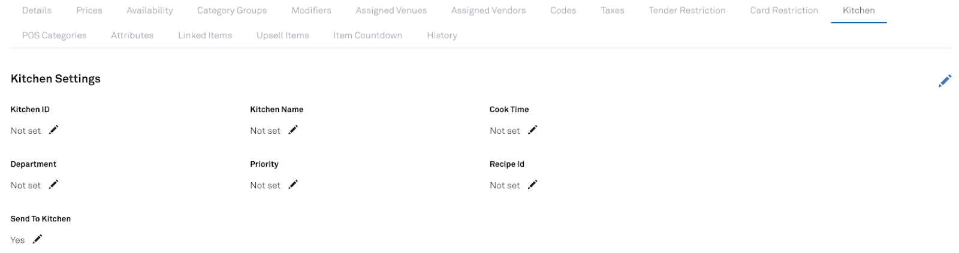The width and height of the screenshot is (959, 253).
Task: Edit the Kitchen Name value pencil
Action: [293, 130]
